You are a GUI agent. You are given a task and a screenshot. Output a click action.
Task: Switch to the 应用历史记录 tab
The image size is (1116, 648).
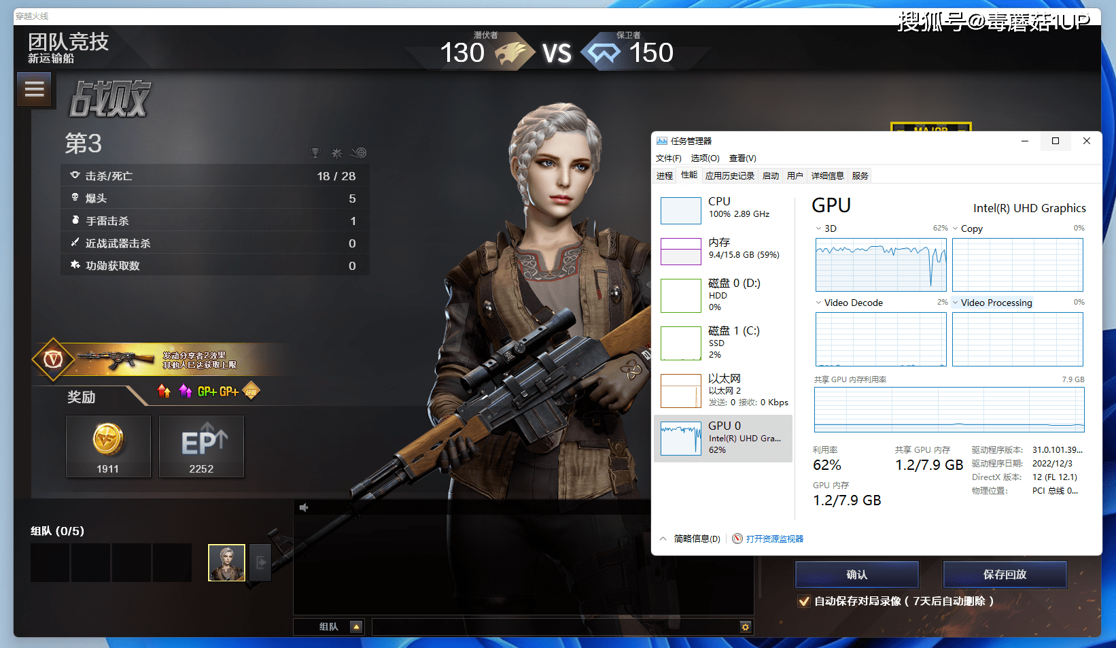click(x=730, y=175)
